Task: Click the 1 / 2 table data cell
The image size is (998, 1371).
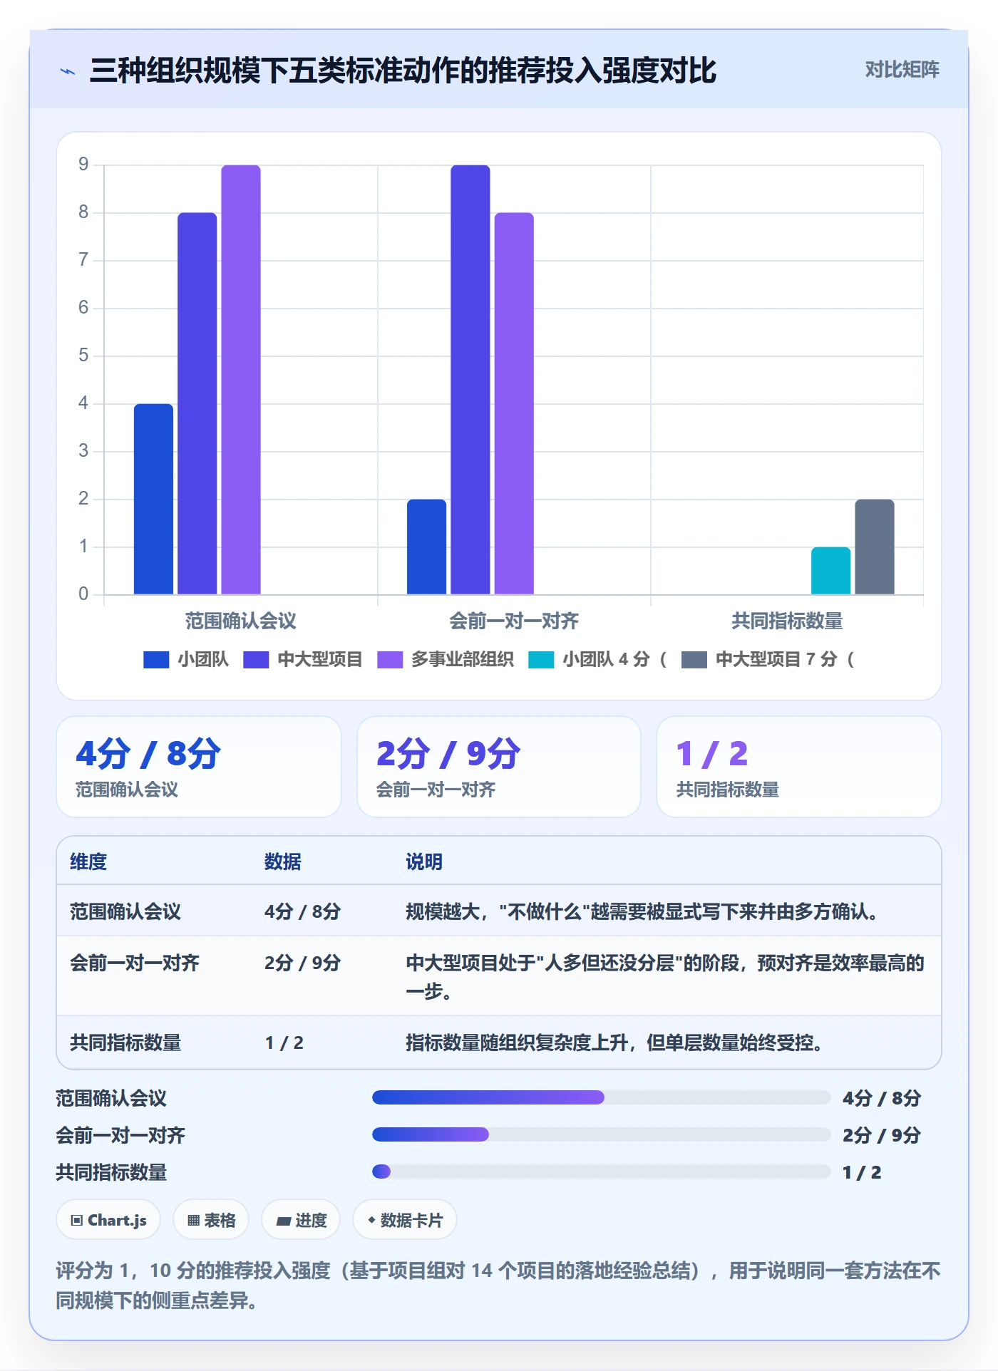Action: point(284,1043)
